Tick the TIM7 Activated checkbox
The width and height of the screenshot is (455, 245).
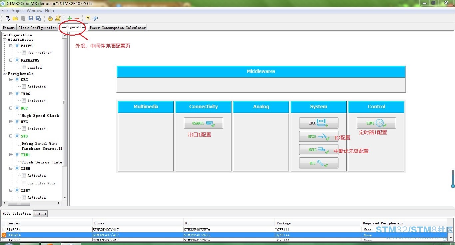(24, 197)
